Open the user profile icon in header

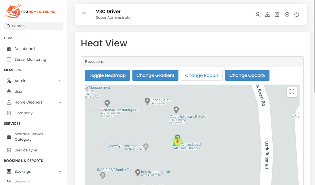(x=257, y=15)
